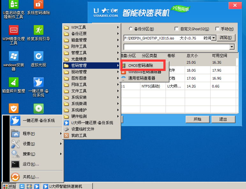Click the 退出 button
This screenshot has width=246, height=189.
click(223, 119)
